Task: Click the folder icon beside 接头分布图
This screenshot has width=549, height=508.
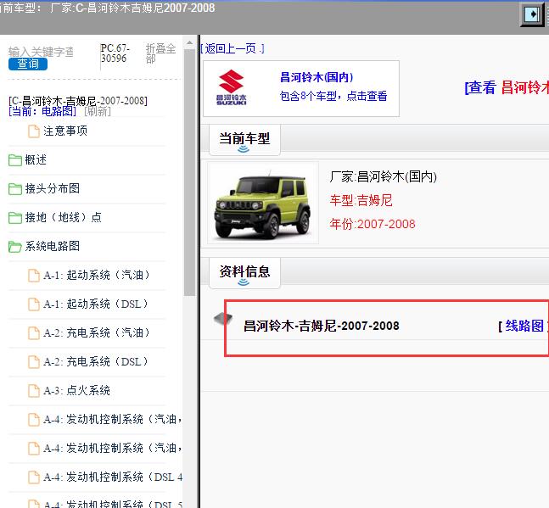Action: pos(15,189)
